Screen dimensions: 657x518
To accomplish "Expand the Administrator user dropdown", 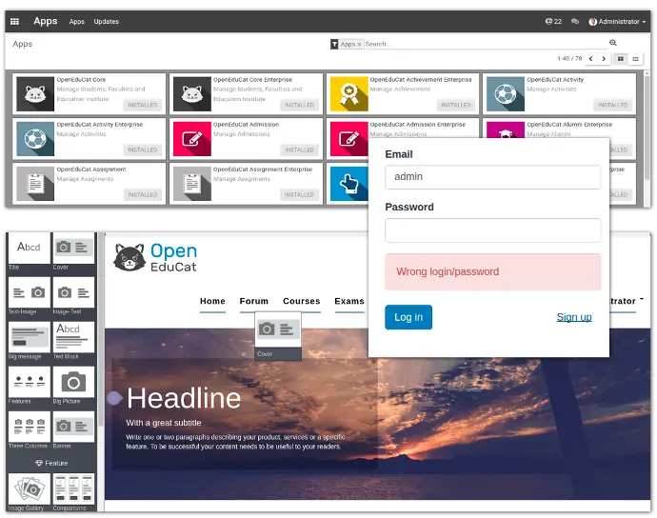I will pos(617,21).
